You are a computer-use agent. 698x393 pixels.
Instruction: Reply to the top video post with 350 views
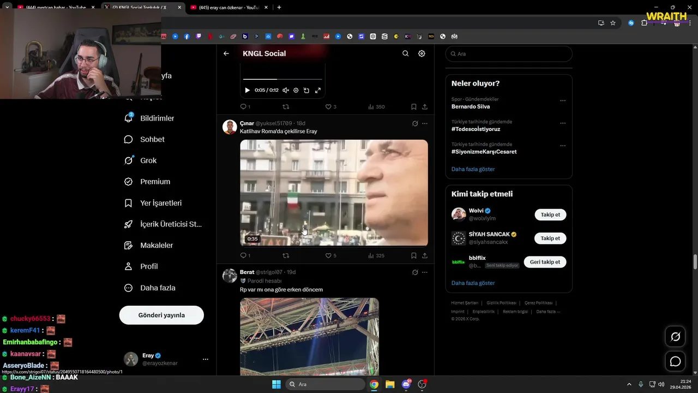coord(245,107)
